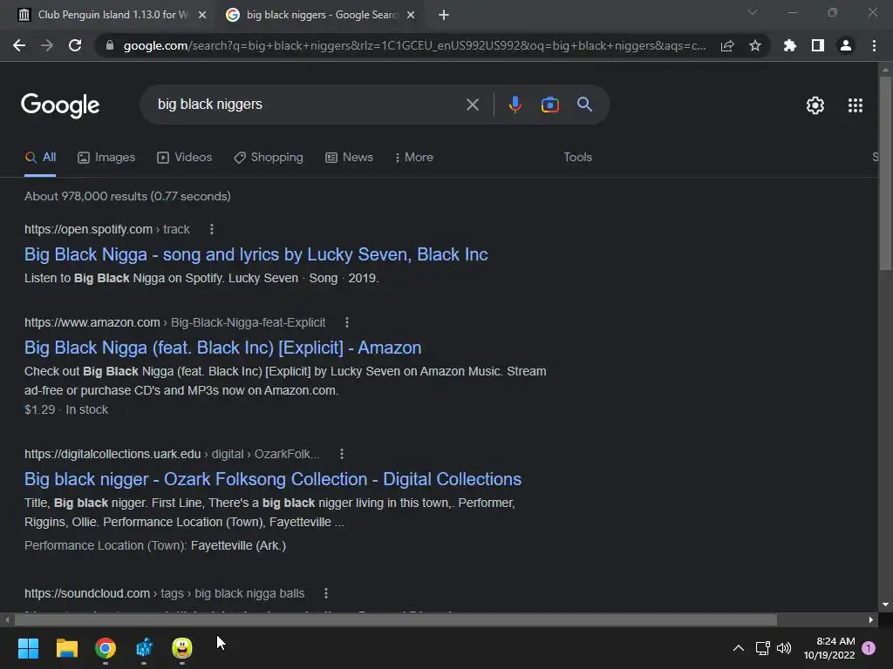Click the browser address bar URL

[x=414, y=45]
